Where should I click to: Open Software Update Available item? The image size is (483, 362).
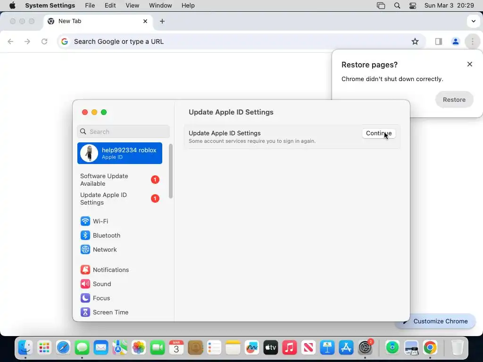(x=119, y=180)
